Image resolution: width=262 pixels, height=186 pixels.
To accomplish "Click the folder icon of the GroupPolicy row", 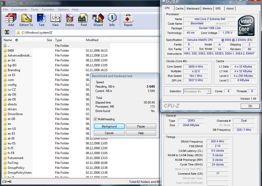I will [x=5, y=168].
